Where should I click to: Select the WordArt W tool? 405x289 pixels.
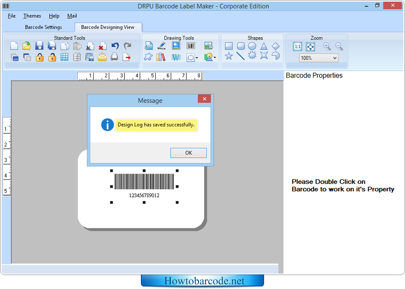(x=176, y=57)
